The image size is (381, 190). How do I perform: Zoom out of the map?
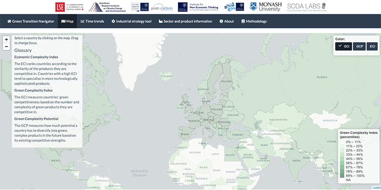pyautogui.click(x=6, y=47)
